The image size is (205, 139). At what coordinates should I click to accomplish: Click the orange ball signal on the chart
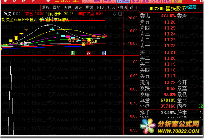[x=83, y=45]
